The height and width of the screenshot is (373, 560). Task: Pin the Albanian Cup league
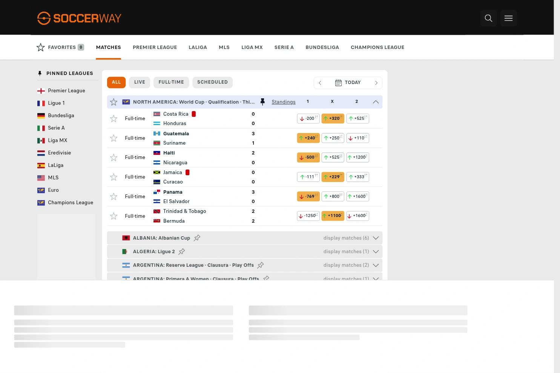coord(197,238)
